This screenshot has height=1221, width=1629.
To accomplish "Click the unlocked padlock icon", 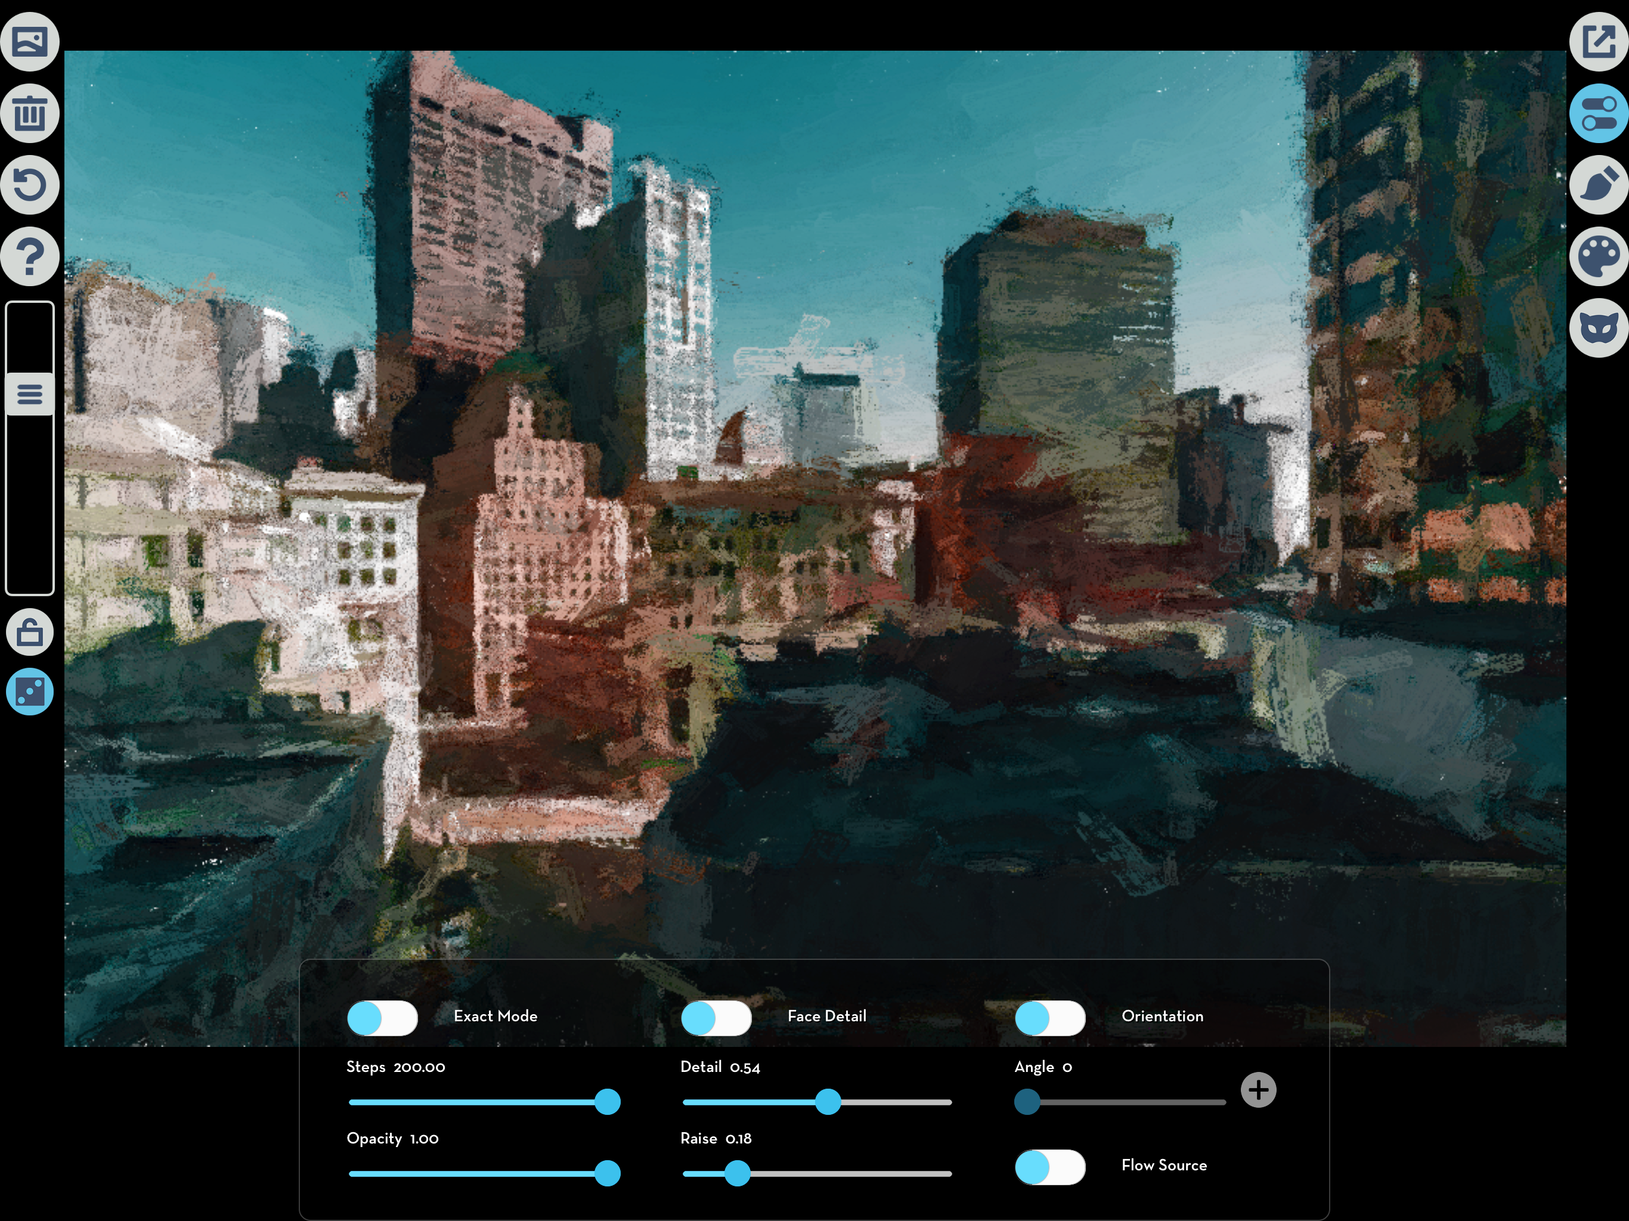I will [29, 632].
